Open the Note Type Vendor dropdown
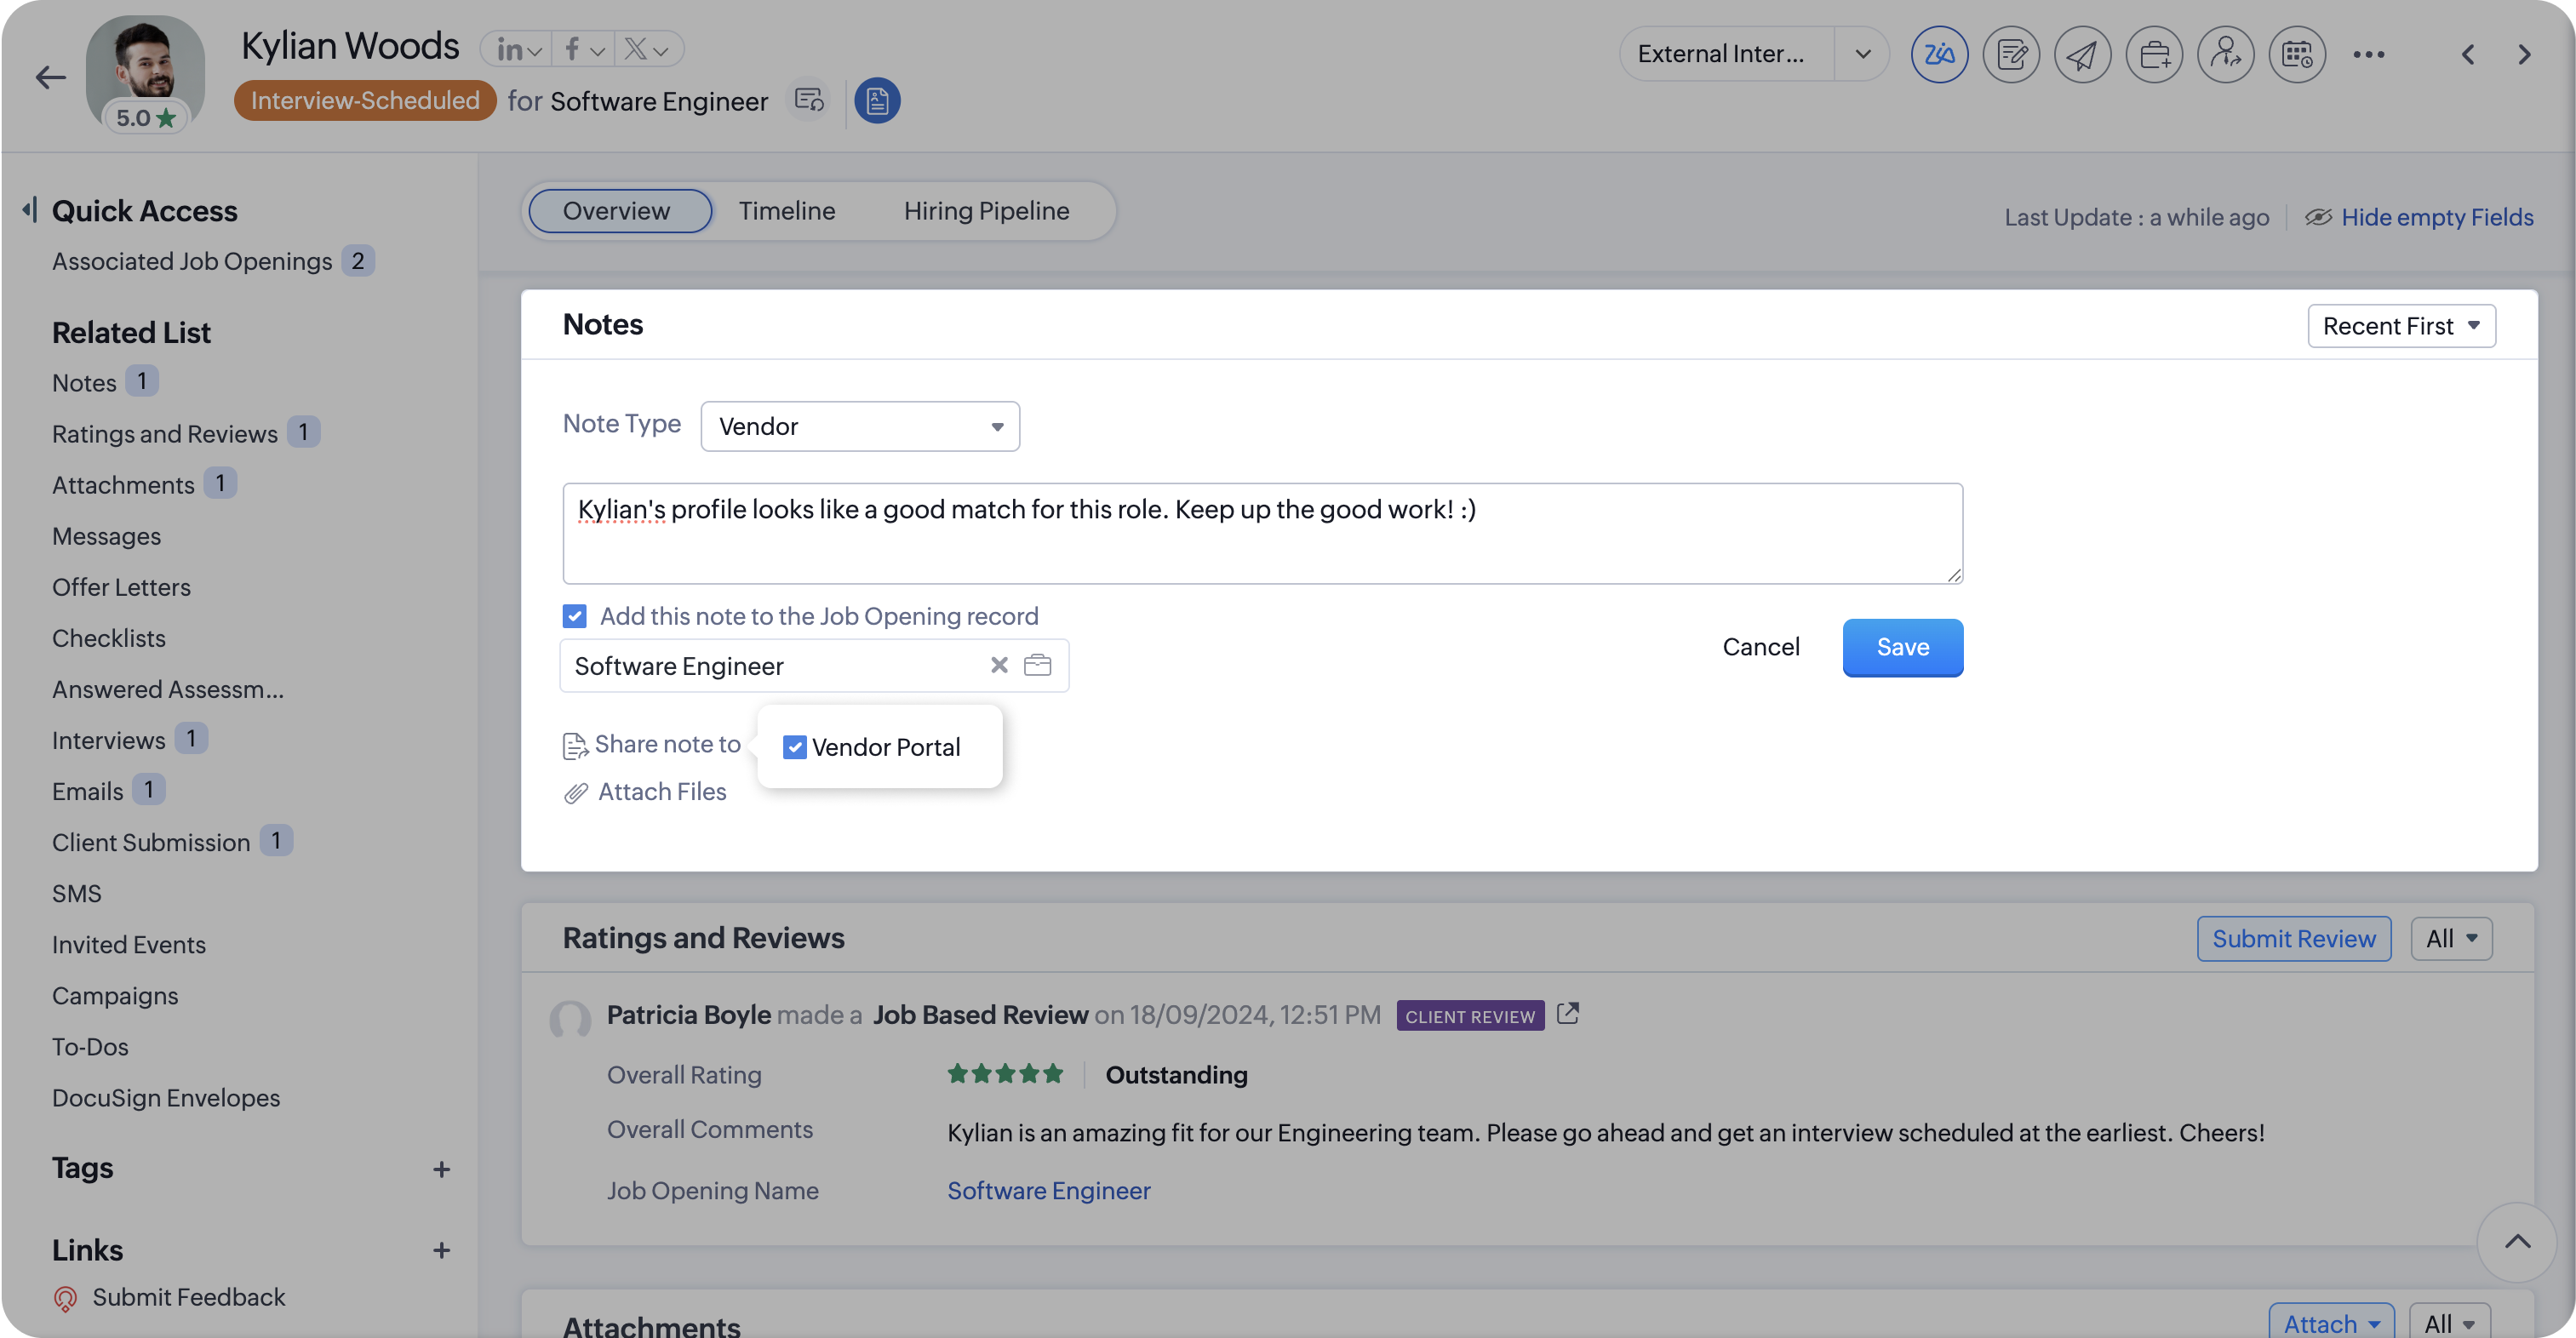2576x1338 pixels. coord(860,426)
